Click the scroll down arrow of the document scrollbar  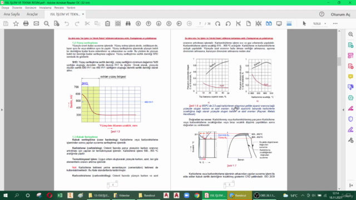tap(339, 189)
